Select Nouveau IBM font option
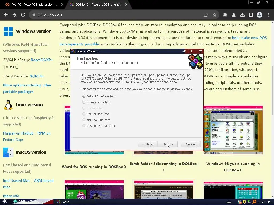The image size is (274, 205). (96, 120)
